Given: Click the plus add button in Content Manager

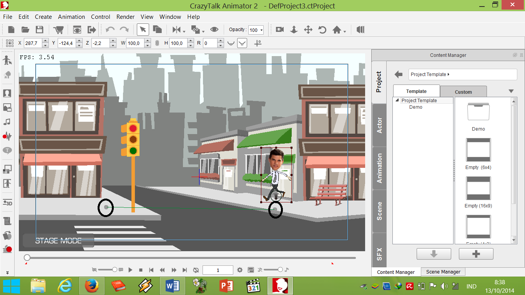Looking at the screenshot, I should [476, 254].
